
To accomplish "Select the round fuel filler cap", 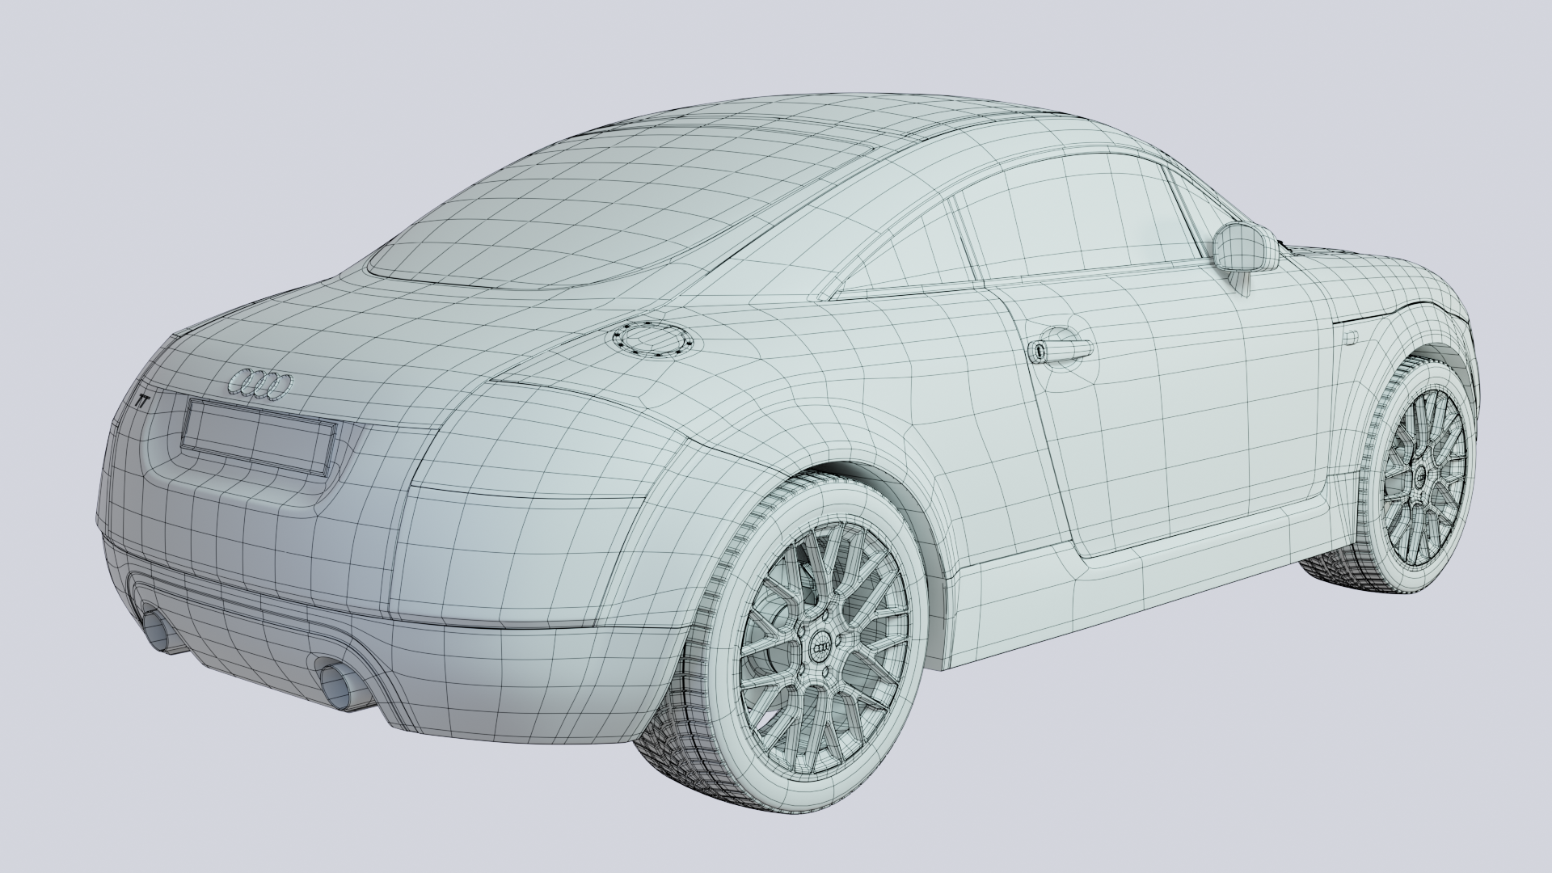I will point(653,338).
